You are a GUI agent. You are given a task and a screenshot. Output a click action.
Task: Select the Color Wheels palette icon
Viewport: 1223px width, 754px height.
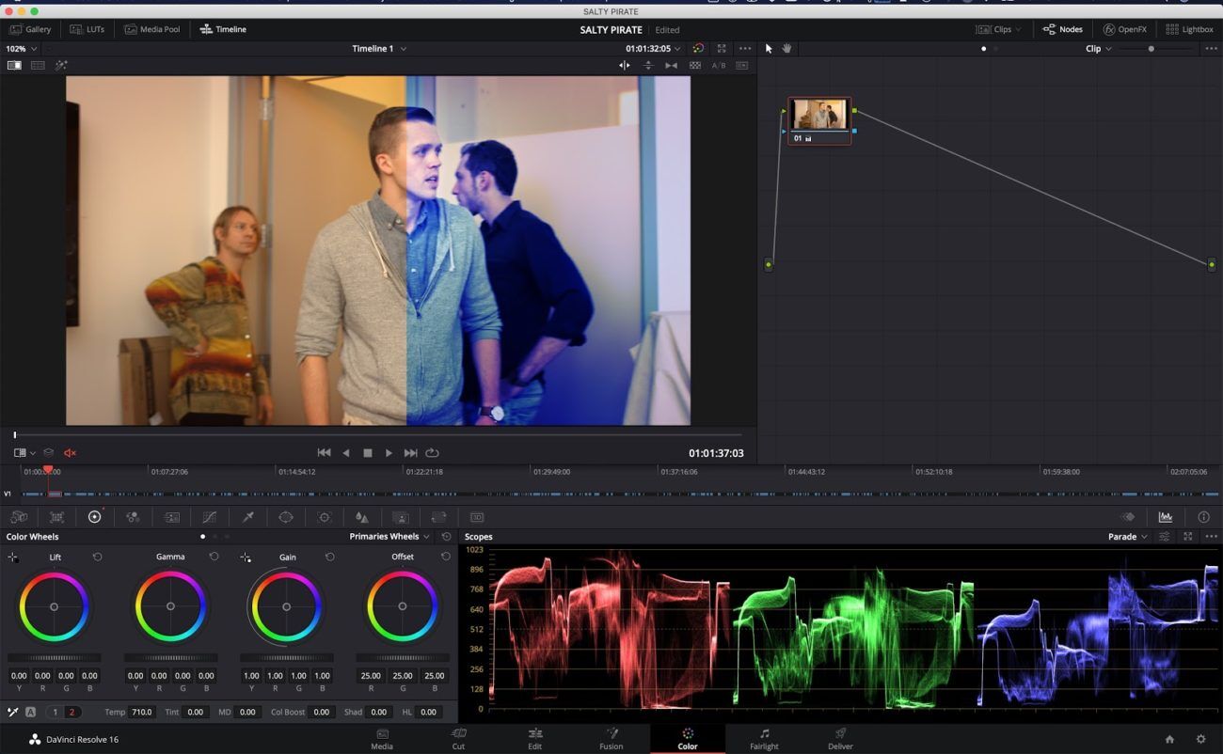point(94,517)
